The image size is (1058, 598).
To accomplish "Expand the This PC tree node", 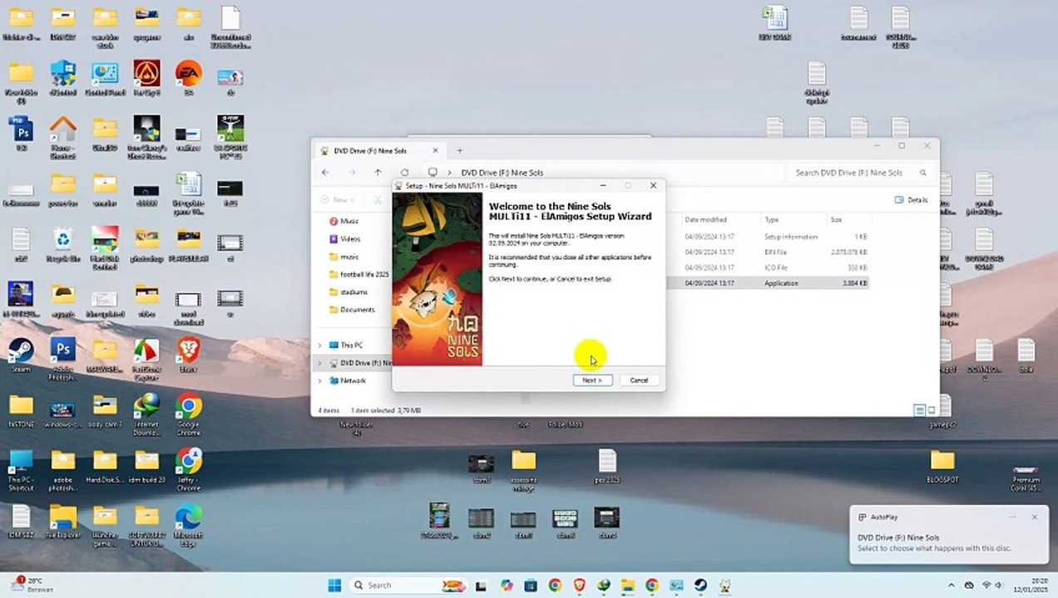I will pyautogui.click(x=319, y=346).
